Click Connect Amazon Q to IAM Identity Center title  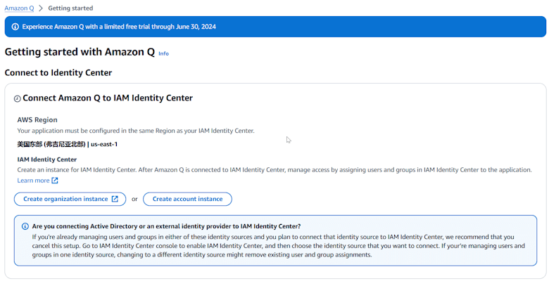(108, 98)
